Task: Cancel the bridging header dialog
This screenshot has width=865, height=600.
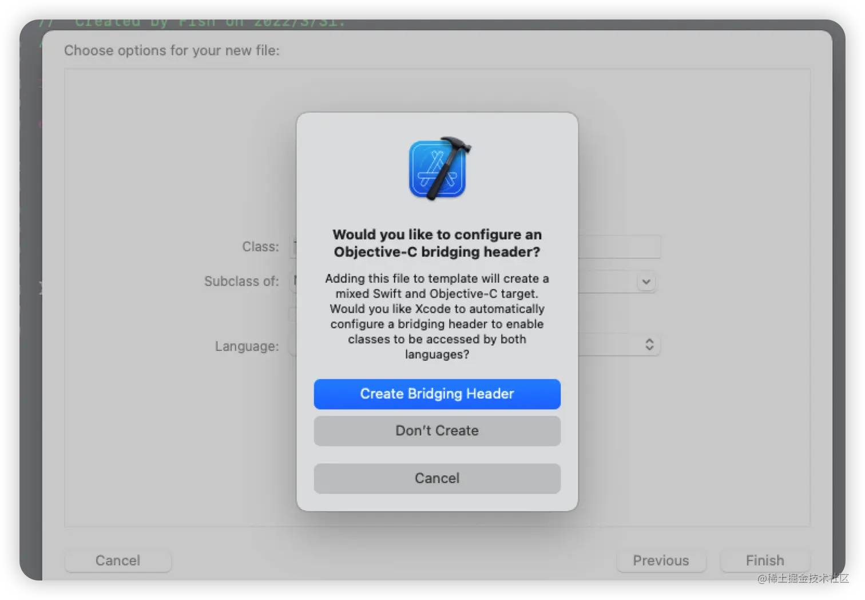Action: point(437,478)
